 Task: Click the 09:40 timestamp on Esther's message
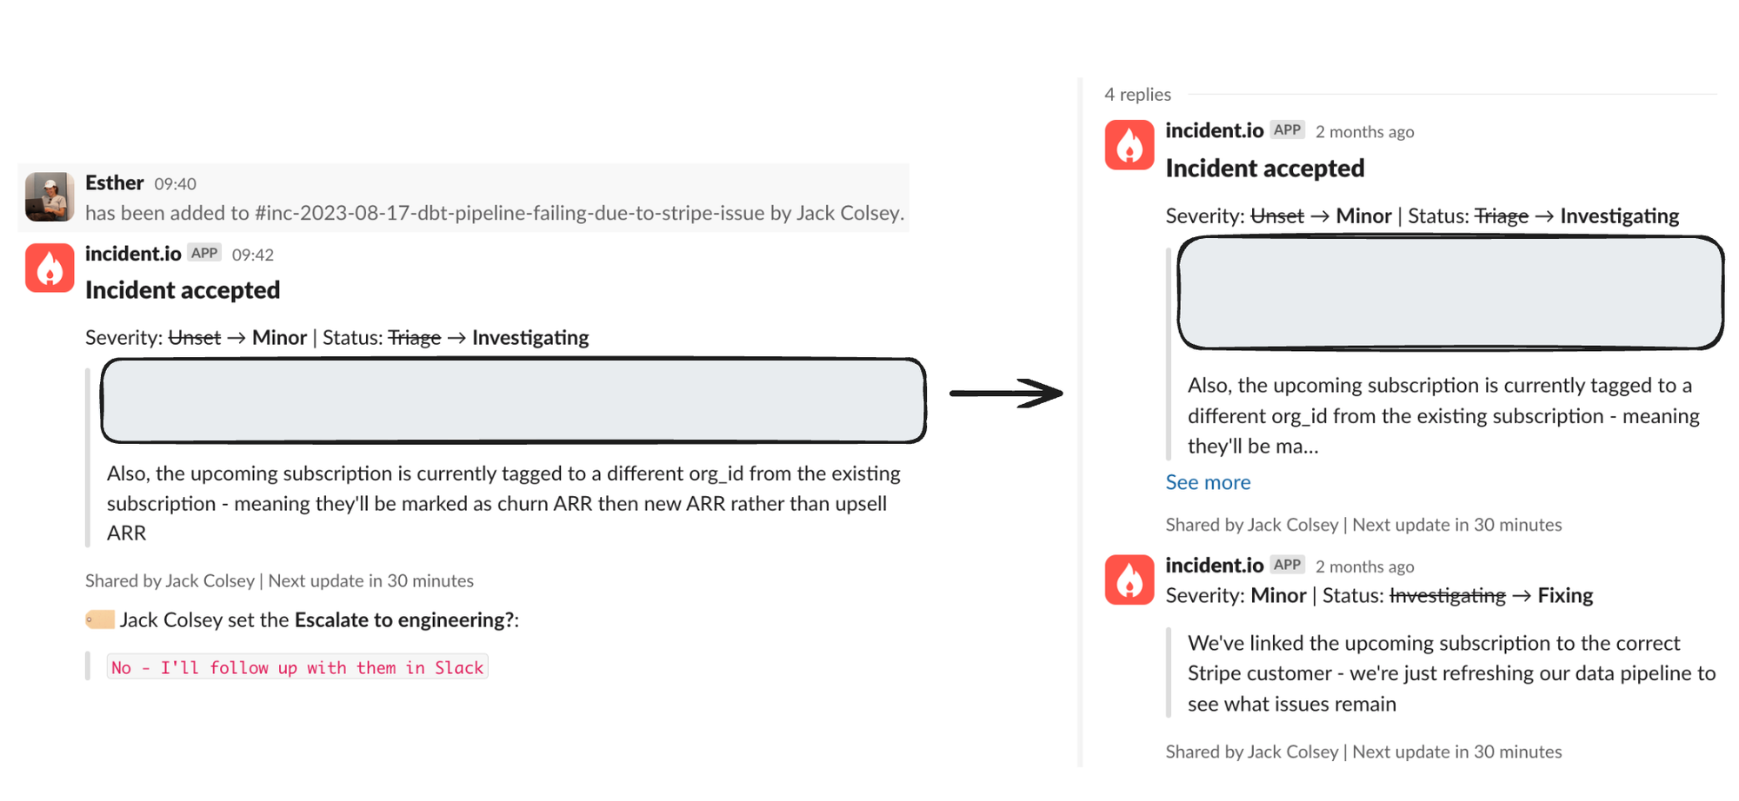coord(176,184)
